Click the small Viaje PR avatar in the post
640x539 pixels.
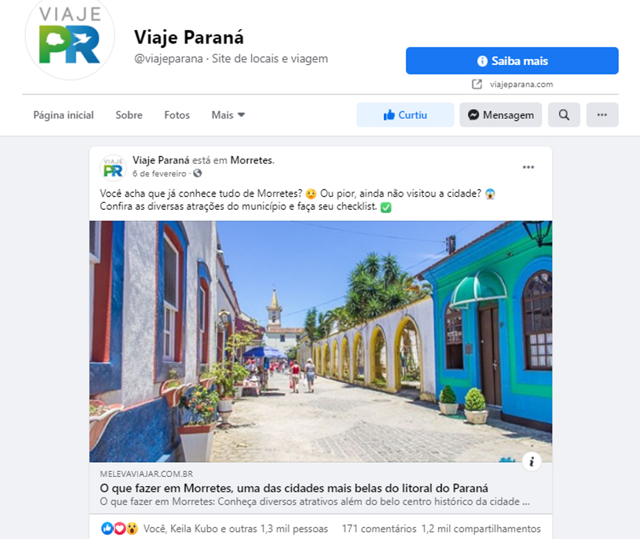pyautogui.click(x=113, y=168)
